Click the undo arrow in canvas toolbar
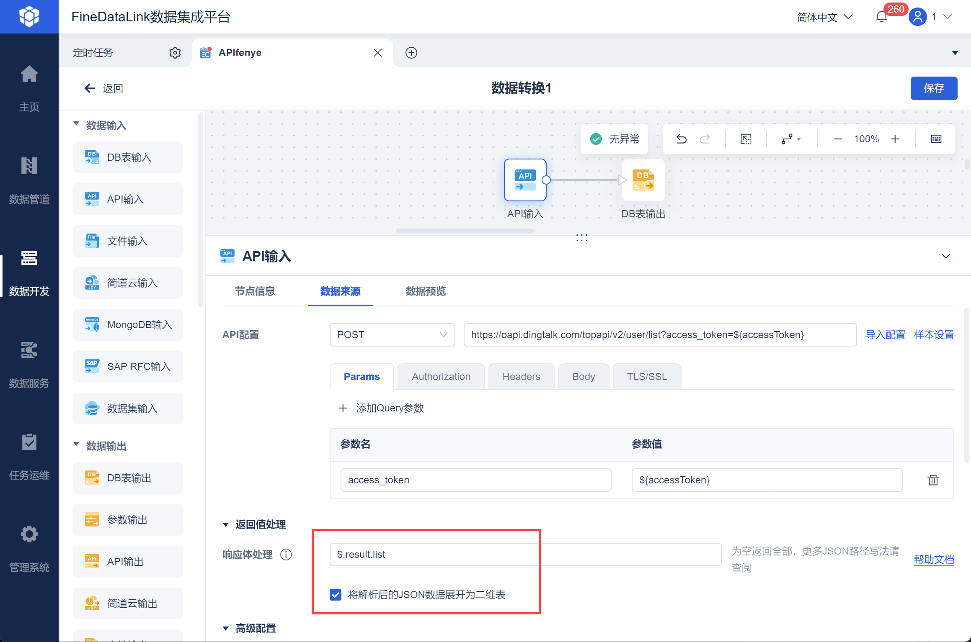 click(682, 139)
